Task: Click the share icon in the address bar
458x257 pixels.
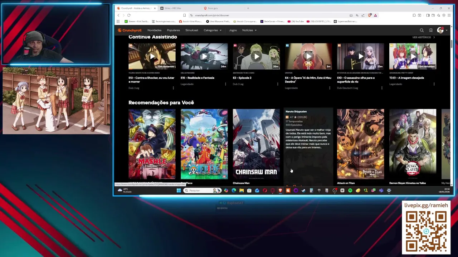Action: tap(363, 15)
